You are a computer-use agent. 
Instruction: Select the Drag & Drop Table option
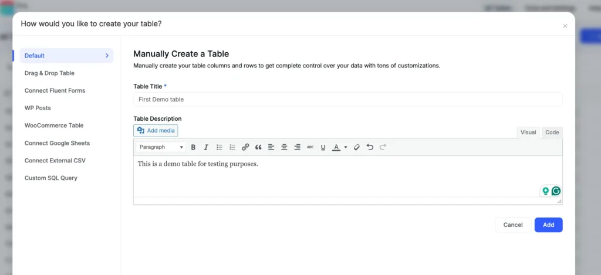point(49,73)
